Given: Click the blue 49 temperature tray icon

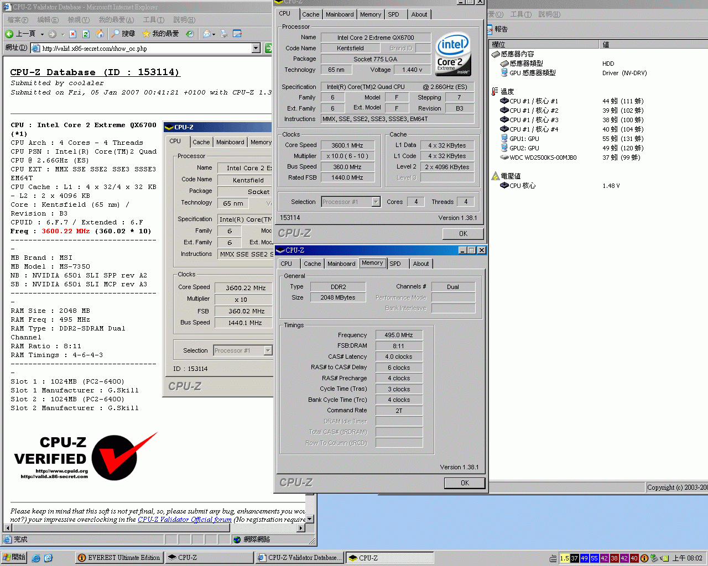Looking at the screenshot, I should click(x=584, y=558).
